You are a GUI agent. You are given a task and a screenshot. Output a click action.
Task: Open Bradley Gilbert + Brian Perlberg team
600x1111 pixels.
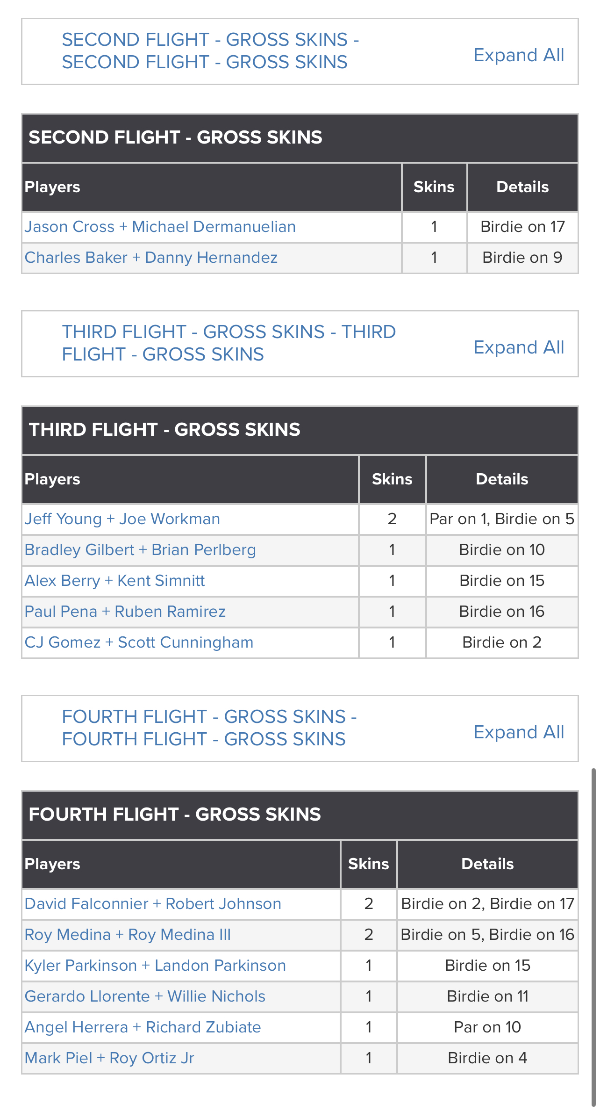[140, 550]
